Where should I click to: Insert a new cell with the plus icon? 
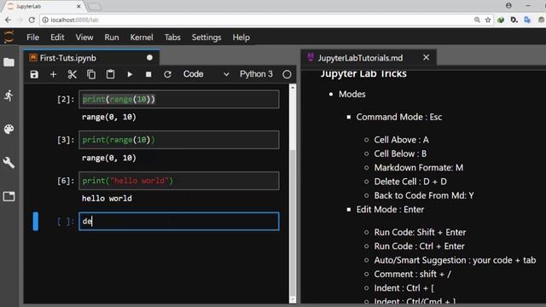point(53,74)
